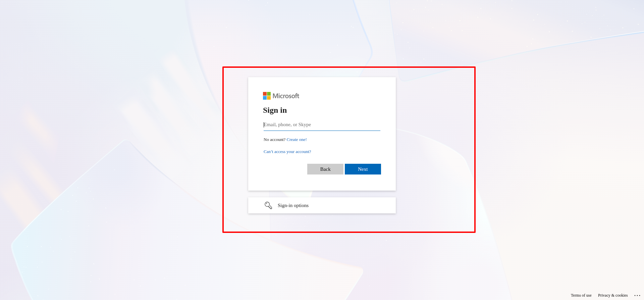Open the Terms of use link
644x300 pixels.
[581, 295]
